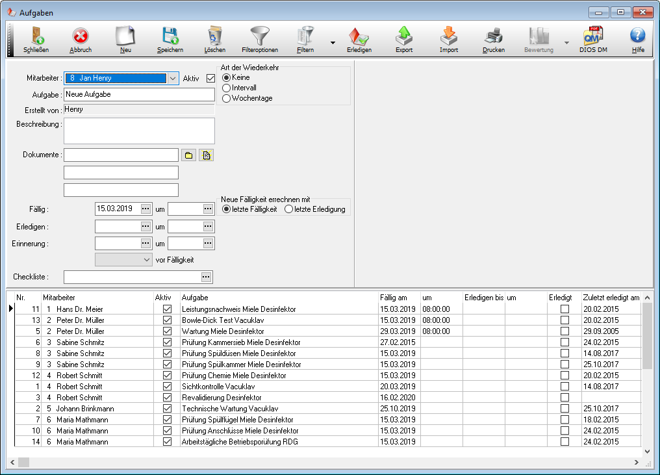Mark task done with Erledigen icon
The width and height of the screenshot is (660, 475).
(x=359, y=36)
